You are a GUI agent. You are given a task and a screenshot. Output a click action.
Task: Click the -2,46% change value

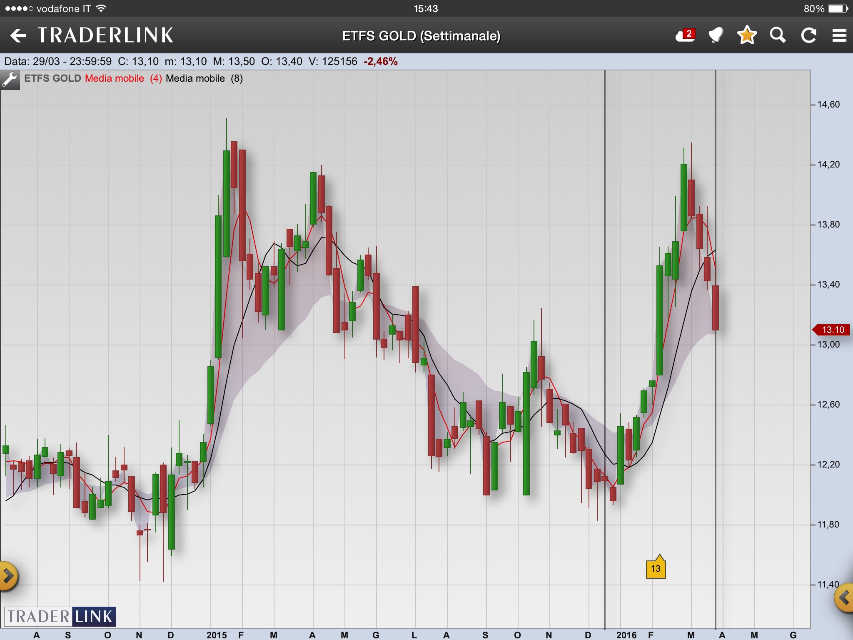click(381, 62)
